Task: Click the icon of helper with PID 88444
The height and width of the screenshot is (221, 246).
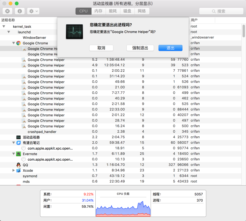Action: click(24, 110)
